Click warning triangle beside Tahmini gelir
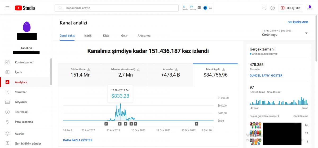318x148 pixels. [223, 69]
